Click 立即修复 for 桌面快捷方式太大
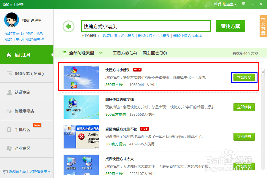The image size is (267, 178). tap(244, 166)
